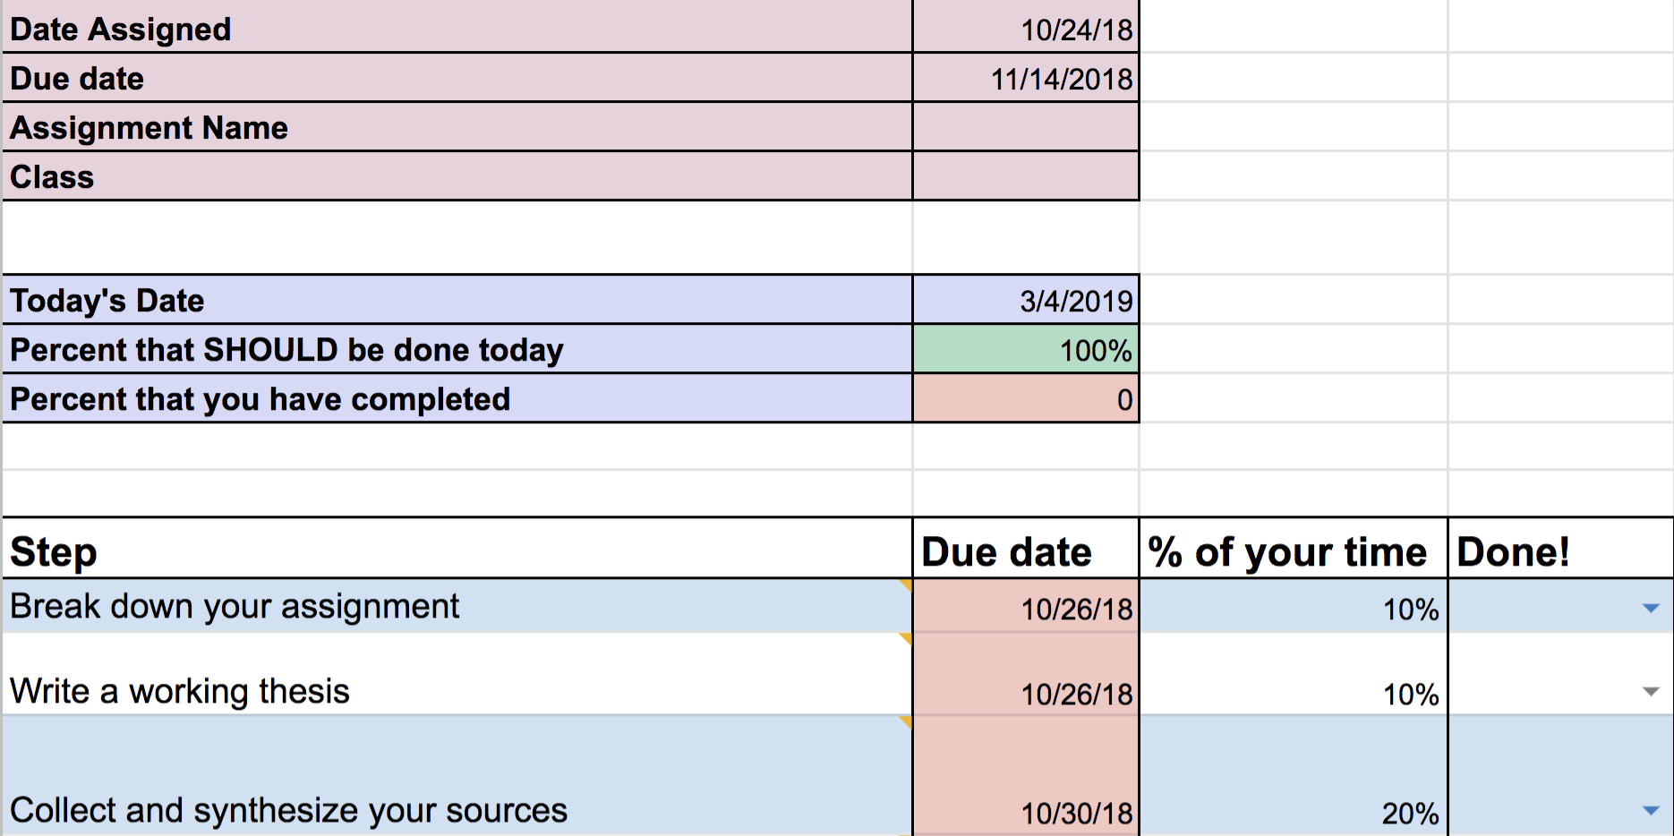This screenshot has width=1674, height=836.
Task: Select the Step column header cell
Action: (457, 550)
